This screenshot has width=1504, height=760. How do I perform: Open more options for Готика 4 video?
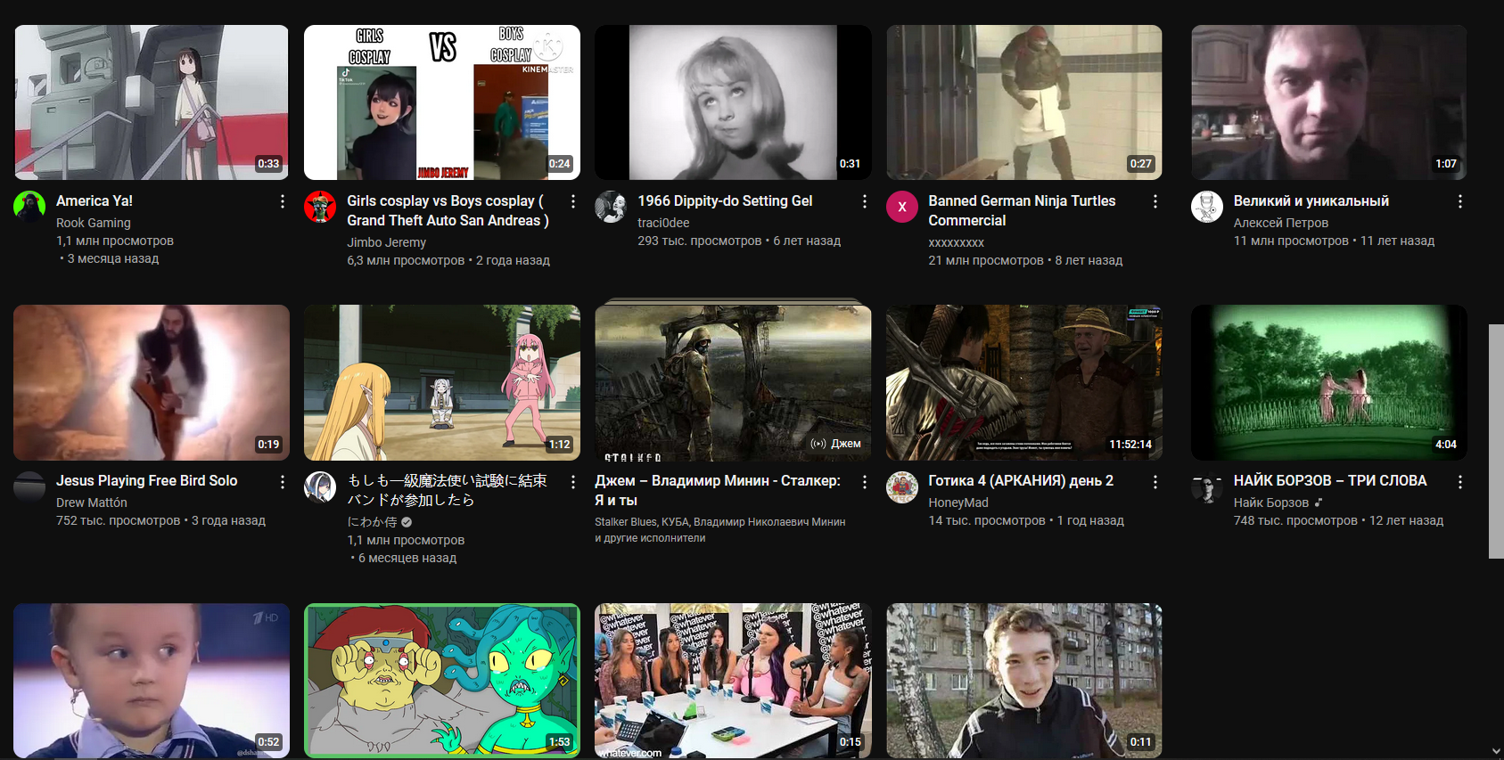(1155, 482)
